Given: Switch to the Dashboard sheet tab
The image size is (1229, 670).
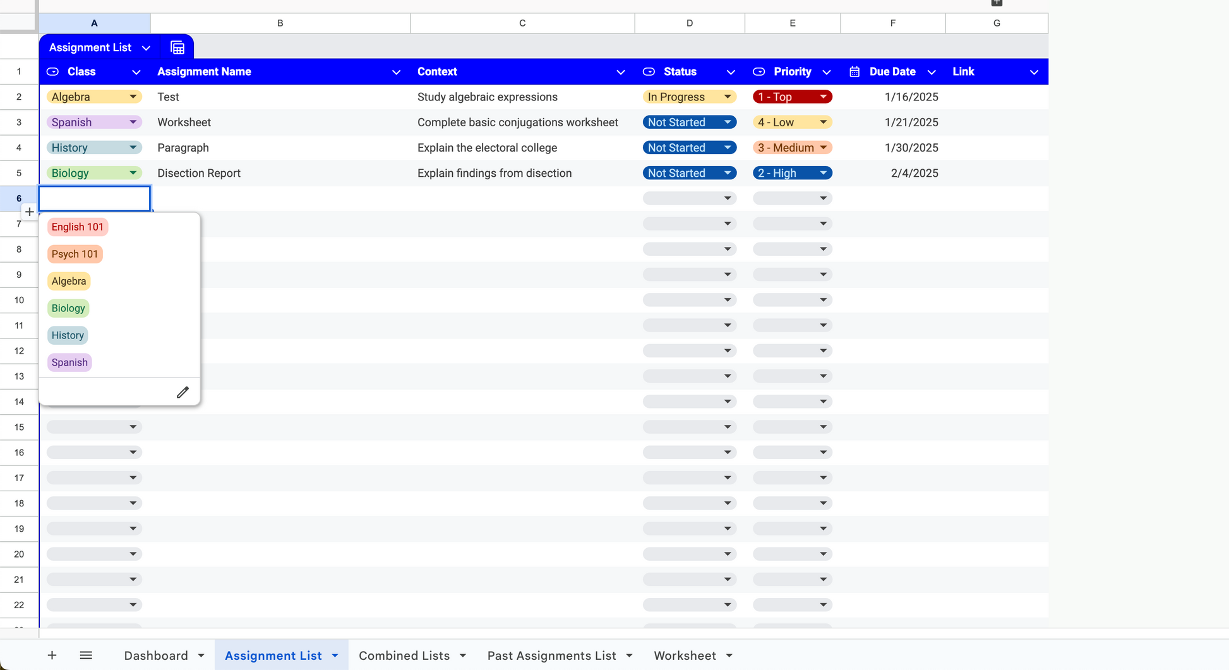Looking at the screenshot, I should (156, 655).
